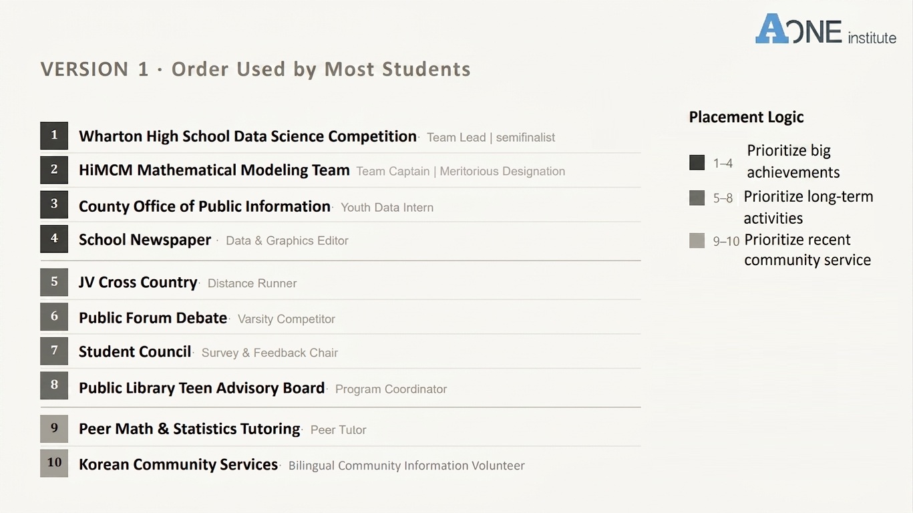Select the number 3 rank badge
913x513 pixels.
click(x=54, y=204)
